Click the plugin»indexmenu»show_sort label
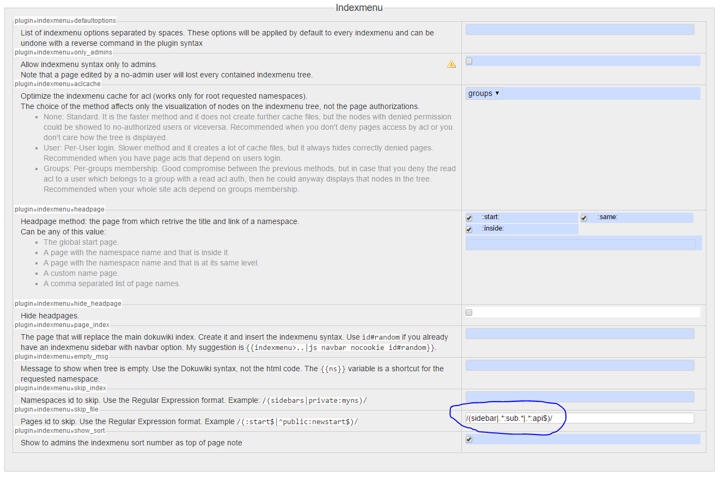 [x=60, y=431]
